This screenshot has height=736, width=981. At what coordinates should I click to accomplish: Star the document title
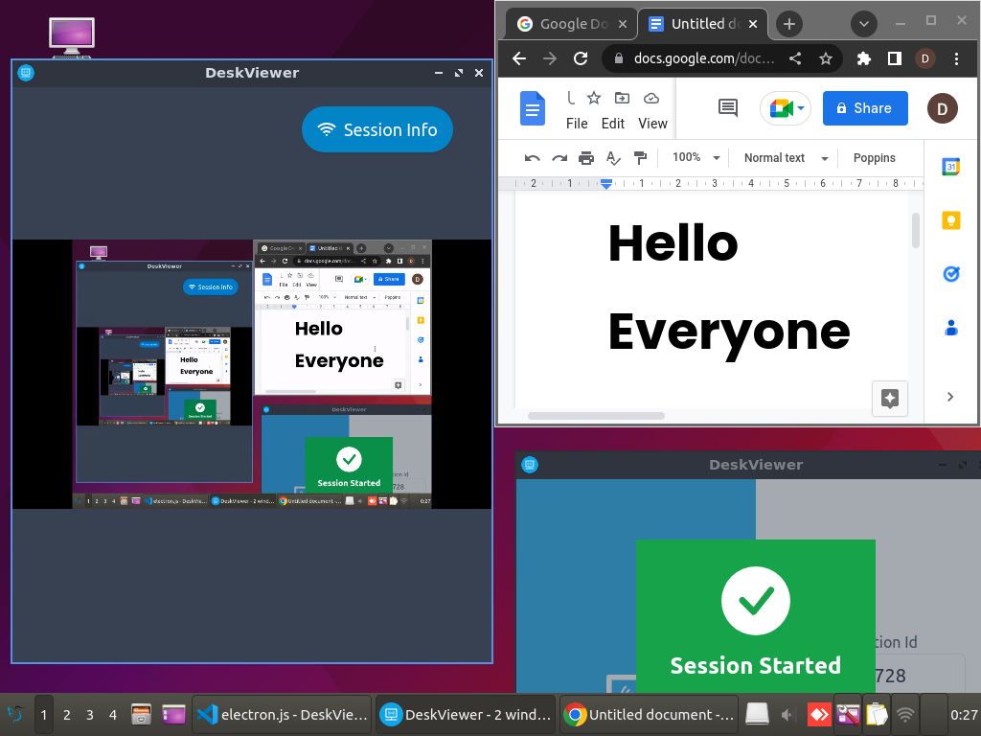click(594, 98)
